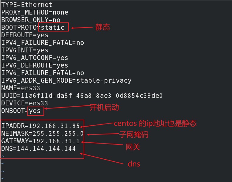
Task: Click the IPV6_DEFROUTE=yes line
Action: coord(35,65)
